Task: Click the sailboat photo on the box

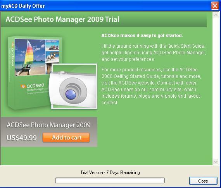Action: pyautogui.click(x=30, y=57)
